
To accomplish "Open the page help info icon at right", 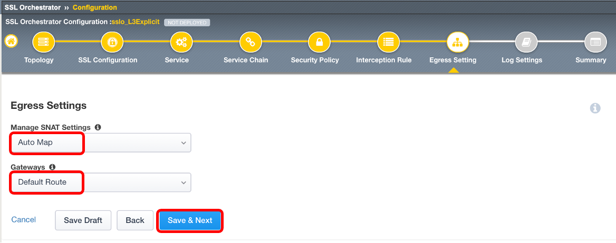I will pyautogui.click(x=595, y=108).
